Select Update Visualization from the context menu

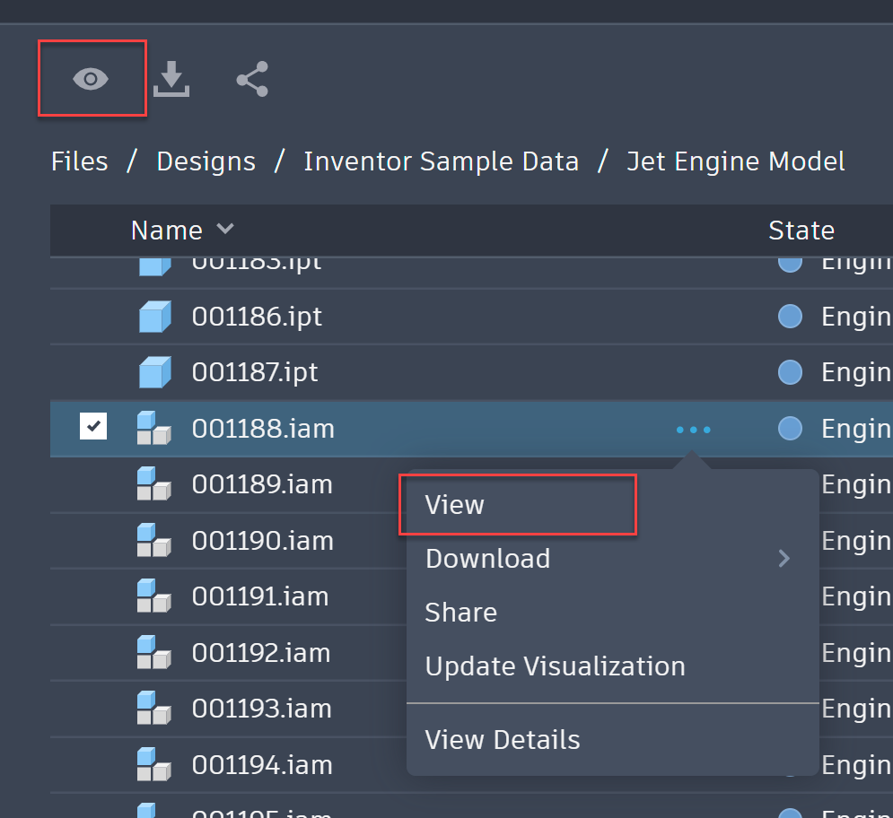pos(555,666)
